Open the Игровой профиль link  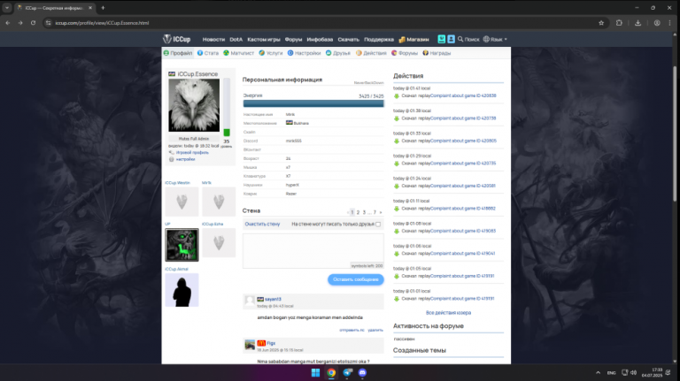(x=192, y=152)
